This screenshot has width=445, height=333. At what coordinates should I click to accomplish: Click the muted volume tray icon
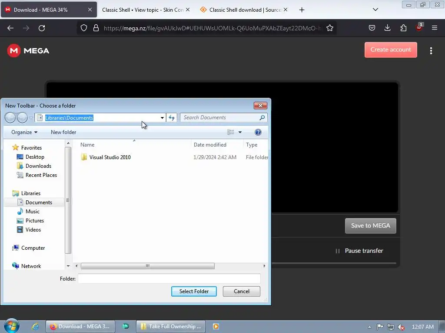tap(401, 327)
